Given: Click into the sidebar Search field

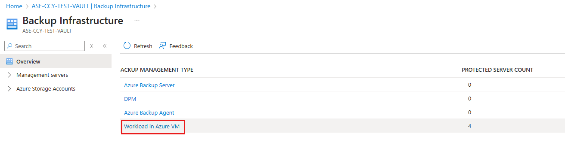Looking at the screenshot, I should point(44,46).
